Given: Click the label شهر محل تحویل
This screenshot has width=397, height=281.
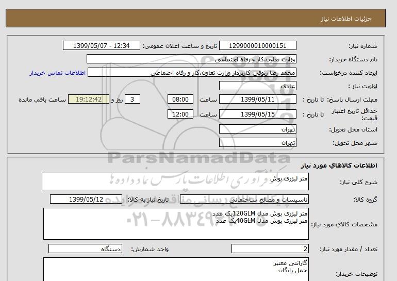Looking at the screenshot, I should click(355, 143).
